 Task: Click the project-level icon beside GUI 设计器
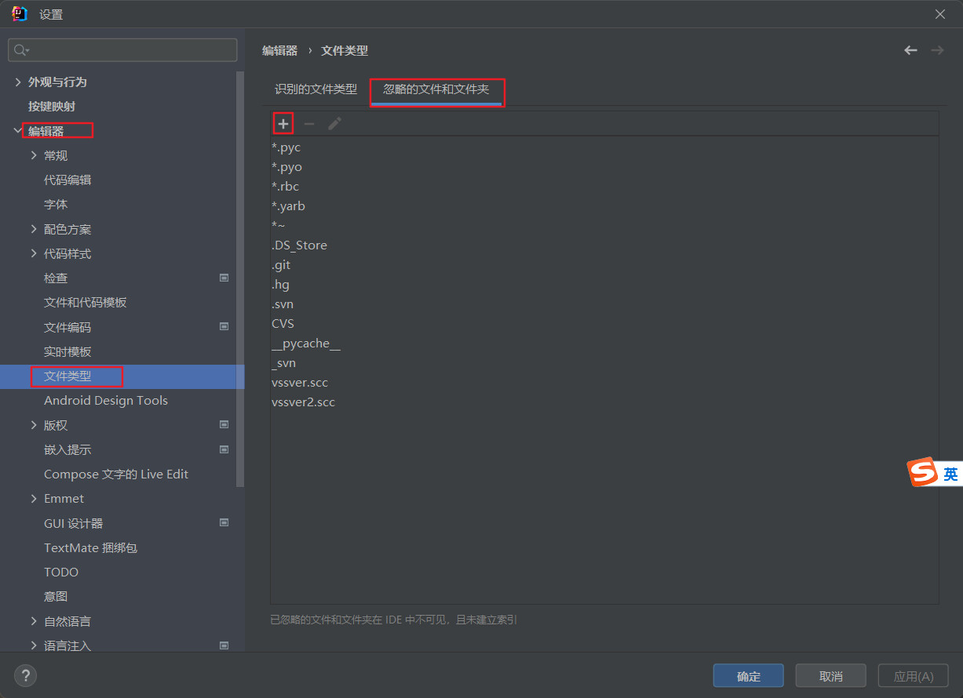point(224,522)
